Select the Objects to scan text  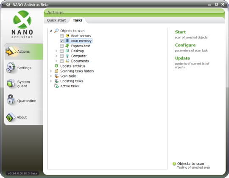[72, 31]
